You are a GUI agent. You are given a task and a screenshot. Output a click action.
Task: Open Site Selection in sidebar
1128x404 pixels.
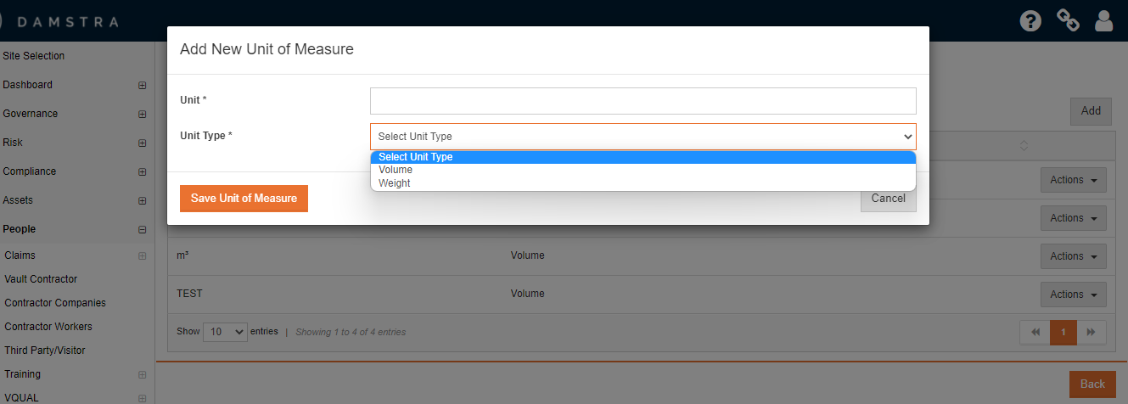pos(34,56)
